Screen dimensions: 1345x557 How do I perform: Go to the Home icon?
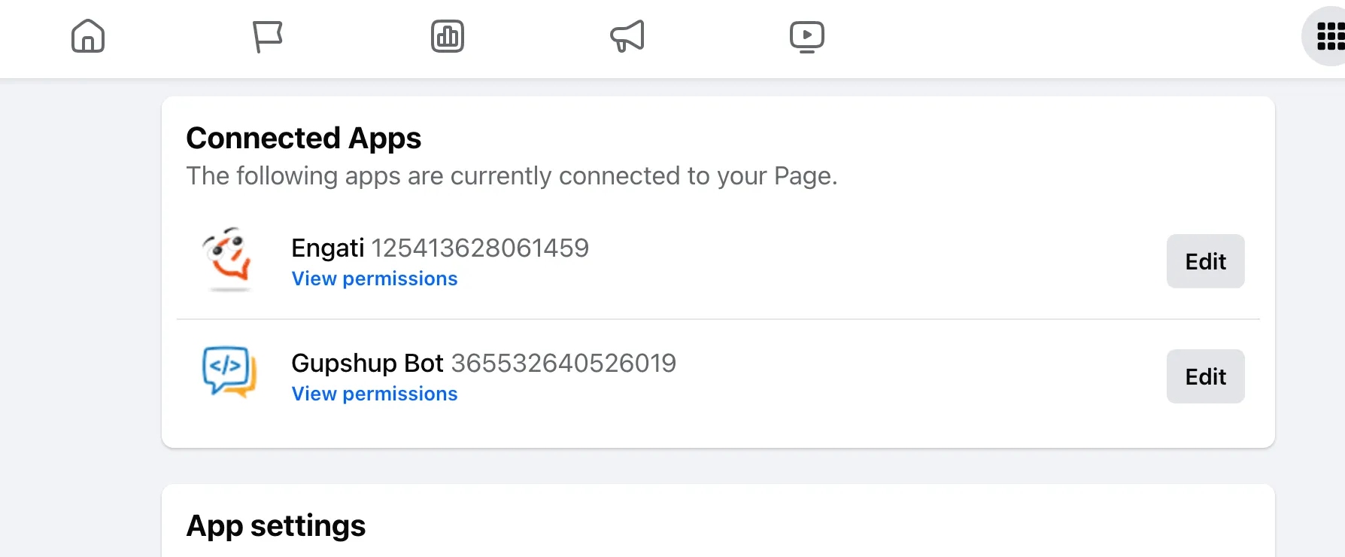[88, 36]
